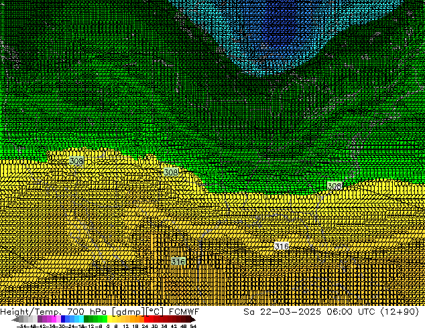The width and height of the screenshot is (425, 328).
Task: Select the dark blue swatch in color scale
Action: pyautogui.click(x=63, y=319)
